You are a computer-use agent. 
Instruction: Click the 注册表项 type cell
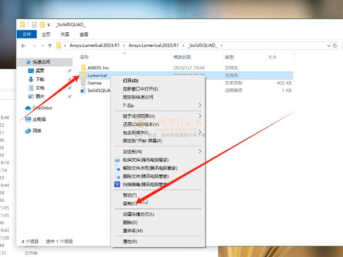233,90
